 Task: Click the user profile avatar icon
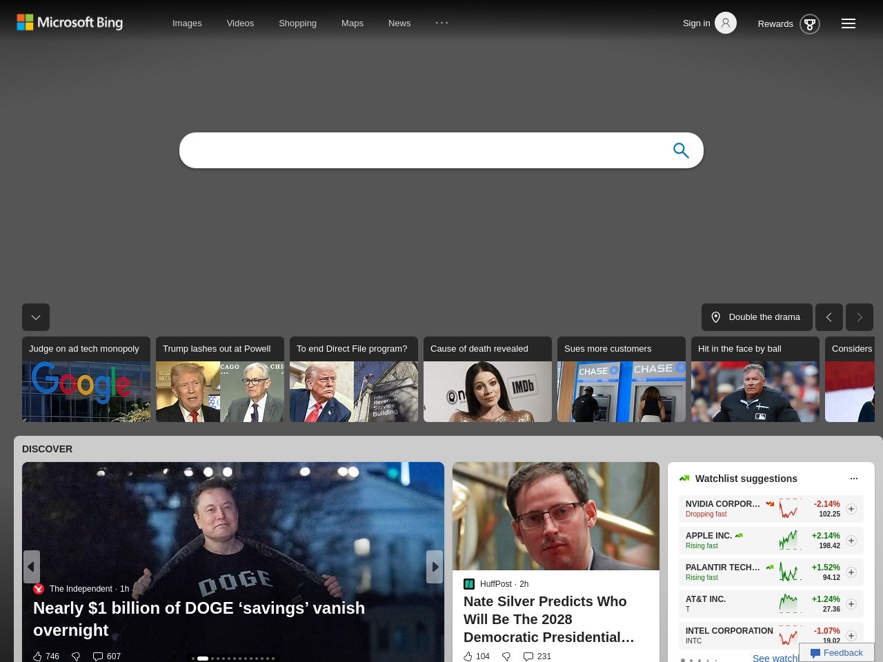pos(726,23)
